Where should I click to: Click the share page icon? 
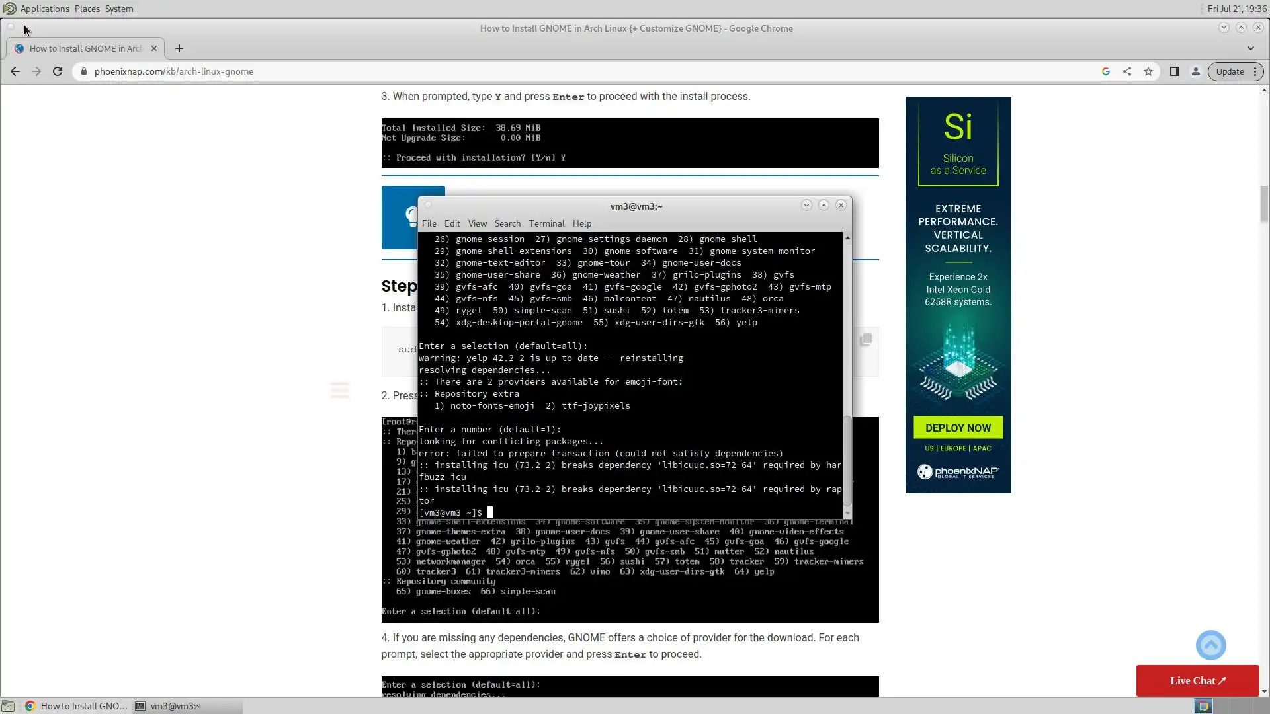pyautogui.click(x=1127, y=71)
